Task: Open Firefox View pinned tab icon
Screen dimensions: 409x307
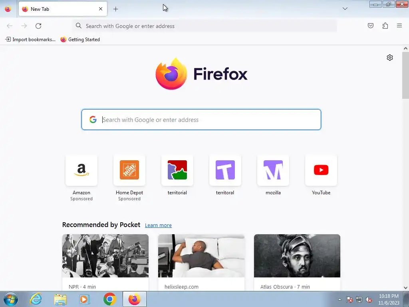Action: click(8, 9)
